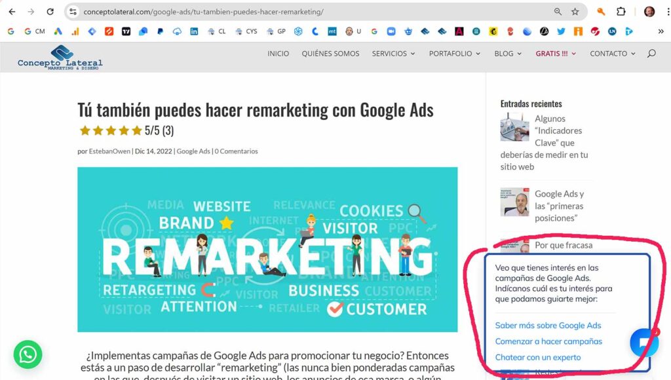Go to the INICIO menu item
Screen dimensions: 671x380
coord(278,54)
